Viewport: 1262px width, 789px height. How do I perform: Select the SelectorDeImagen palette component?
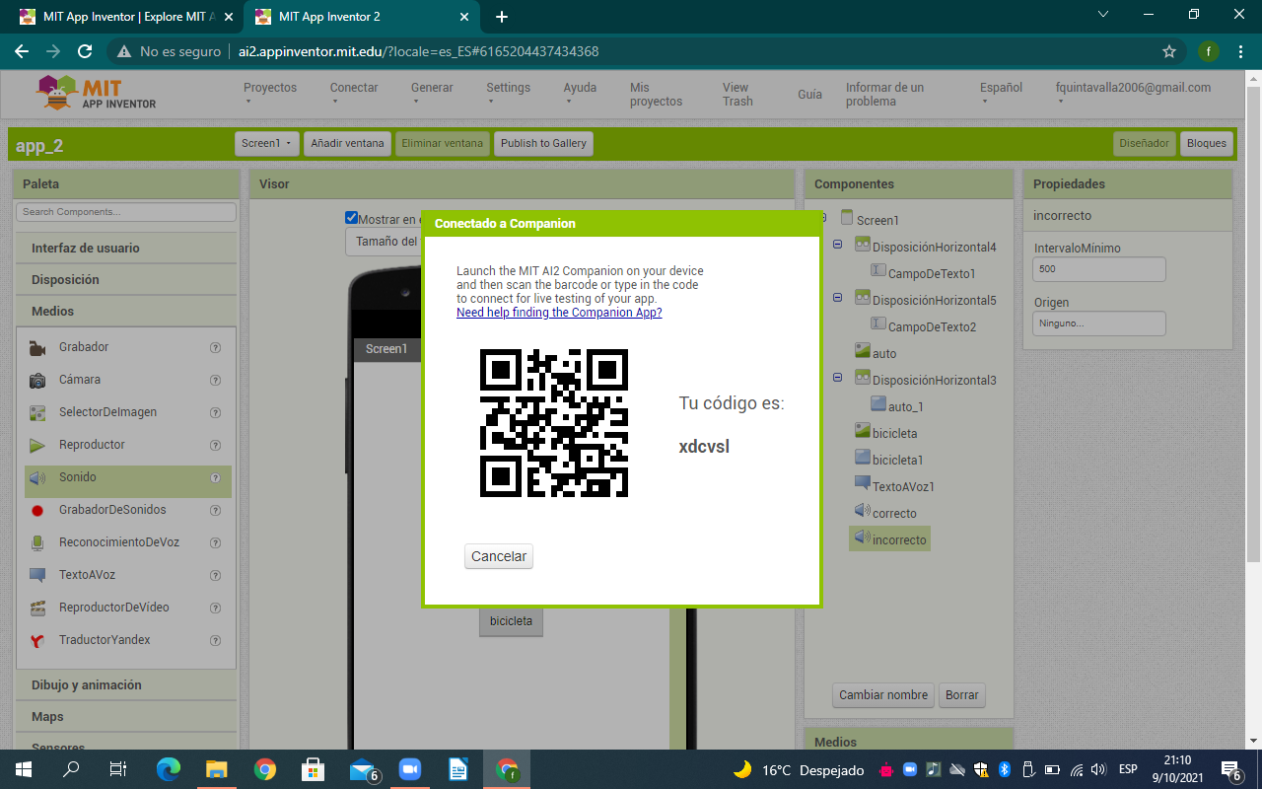click(107, 412)
